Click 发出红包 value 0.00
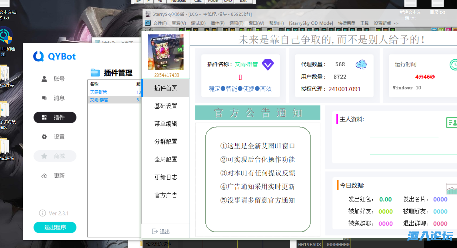This screenshot has width=457, height=248. coord(385,199)
